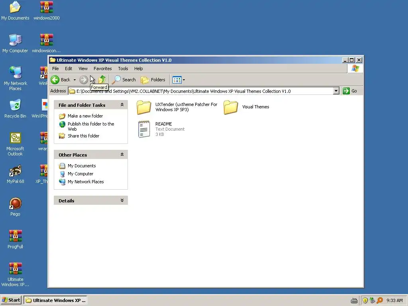Select the README text document icon

pos(144,129)
